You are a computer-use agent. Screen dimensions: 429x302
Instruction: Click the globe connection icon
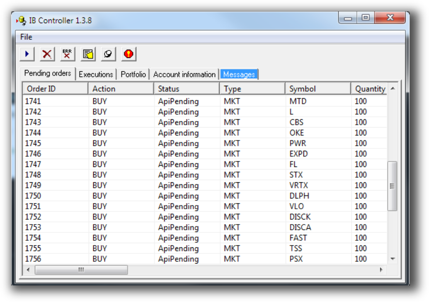tap(108, 53)
